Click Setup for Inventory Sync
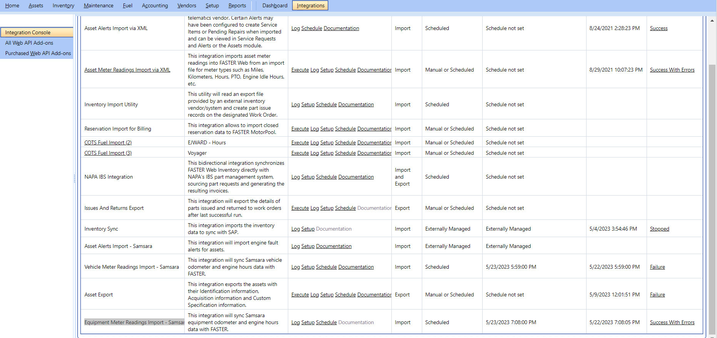The image size is (717, 338). pyautogui.click(x=308, y=229)
